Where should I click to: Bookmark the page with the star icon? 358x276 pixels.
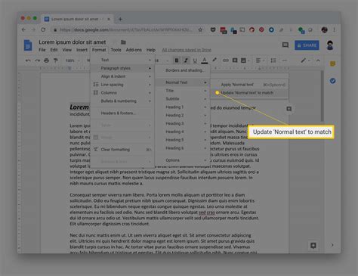click(200, 29)
